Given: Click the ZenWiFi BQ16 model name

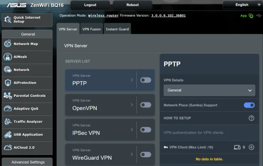Looking at the screenshot, I should click(x=47, y=5).
